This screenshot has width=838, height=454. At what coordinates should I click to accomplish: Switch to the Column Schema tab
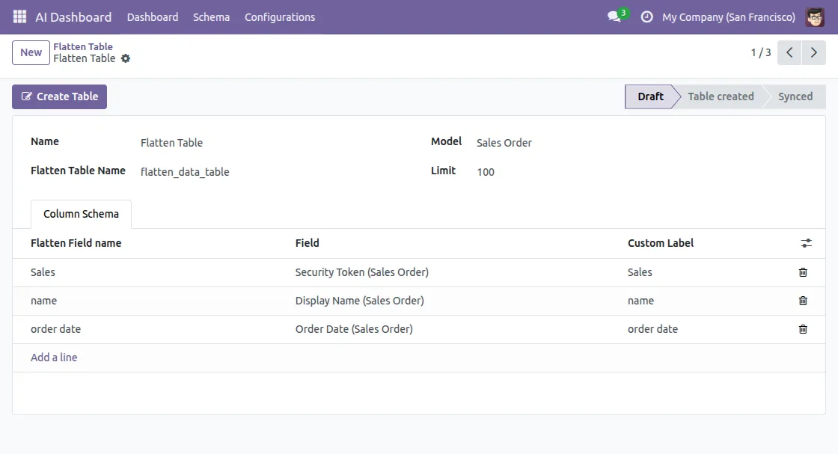tap(81, 214)
